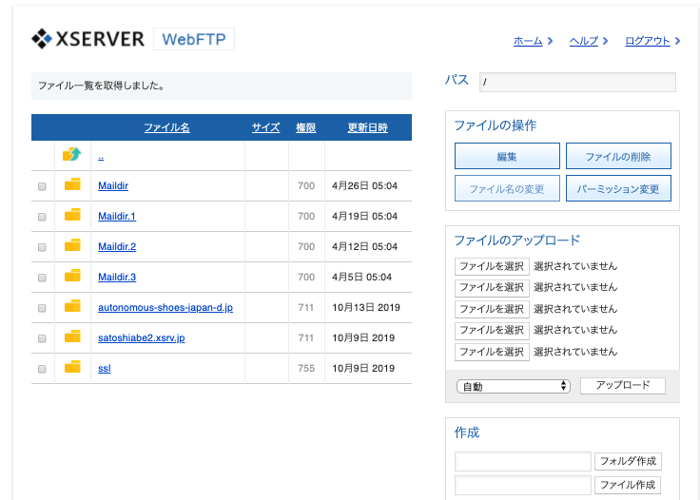Click the XSERVER logo

(x=88, y=39)
